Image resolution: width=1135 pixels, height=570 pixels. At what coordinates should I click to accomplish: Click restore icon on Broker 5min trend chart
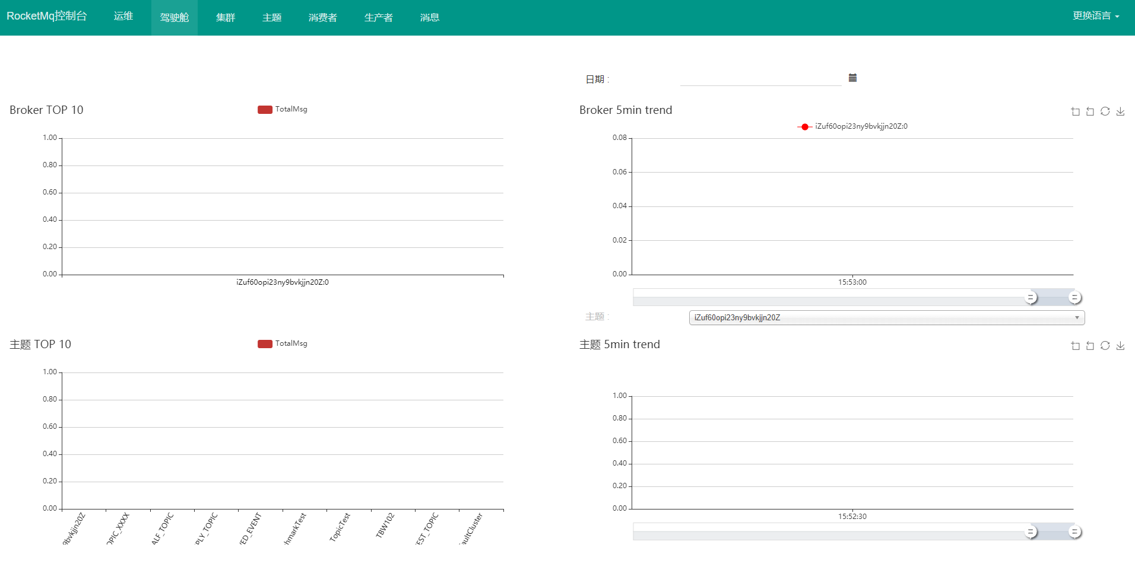[x=1105, y=112]
